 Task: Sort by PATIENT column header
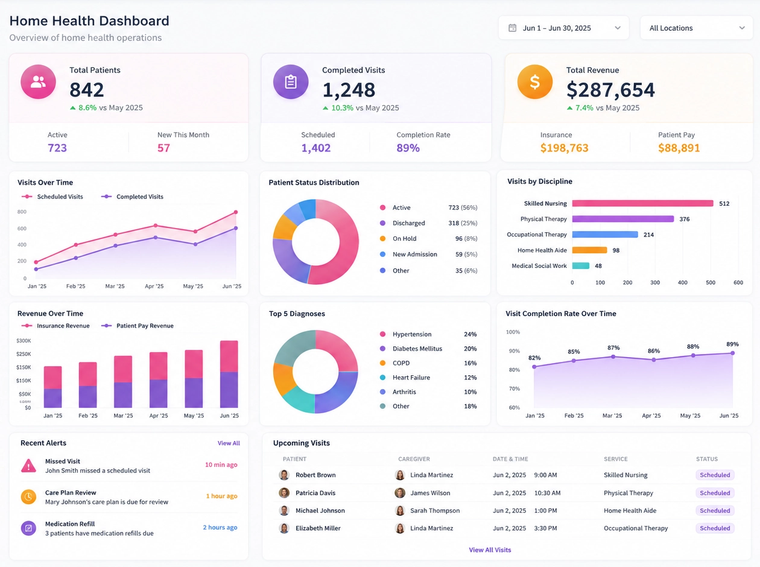294,459
